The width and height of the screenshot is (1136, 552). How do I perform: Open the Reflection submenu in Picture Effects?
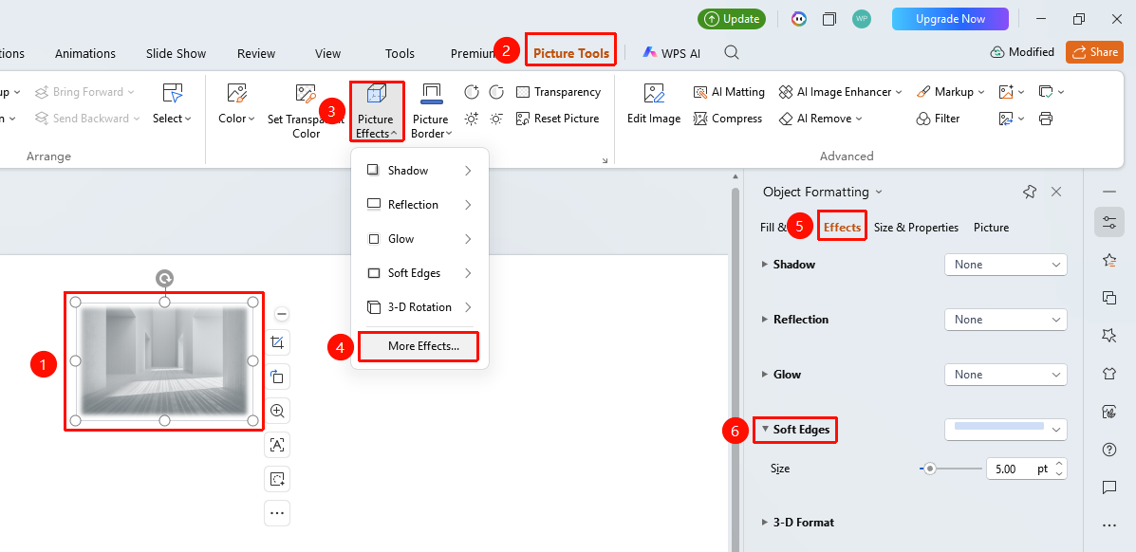[x=419, y=205]
